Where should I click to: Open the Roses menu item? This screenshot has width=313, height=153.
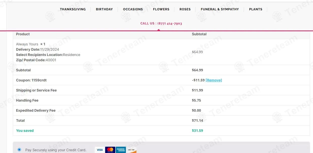click(x=185, y=9)
